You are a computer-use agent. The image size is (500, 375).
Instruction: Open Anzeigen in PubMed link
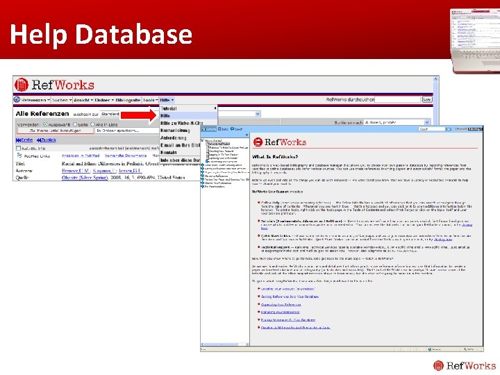(x=81, y=156)
